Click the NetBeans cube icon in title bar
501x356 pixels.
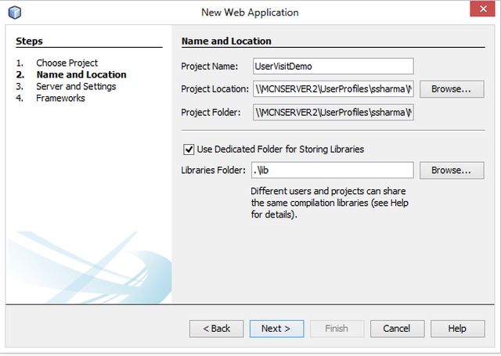coord(14,12)
